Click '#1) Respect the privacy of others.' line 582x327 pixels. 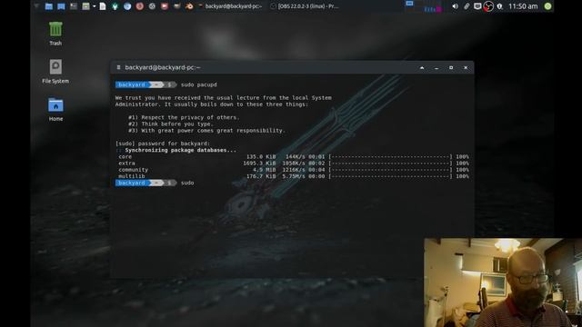click(184, 117)
